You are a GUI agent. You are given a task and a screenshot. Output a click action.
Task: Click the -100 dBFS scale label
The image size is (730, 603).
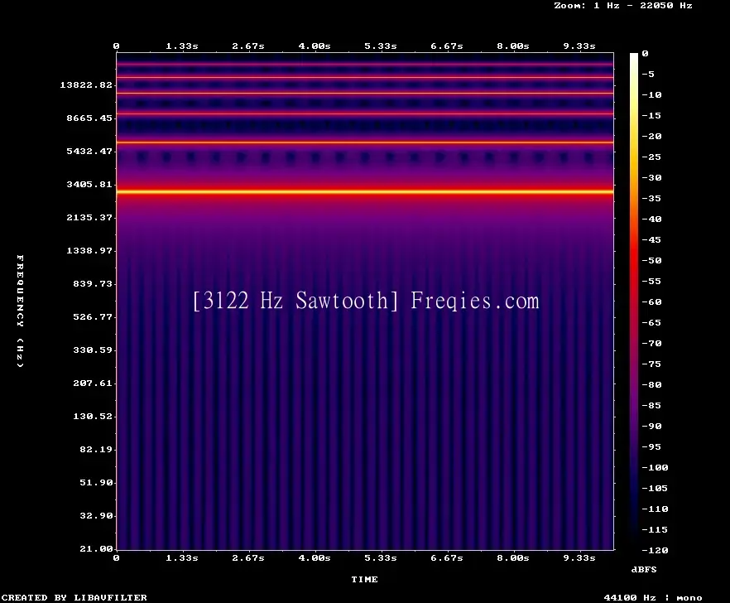[655, 467]
